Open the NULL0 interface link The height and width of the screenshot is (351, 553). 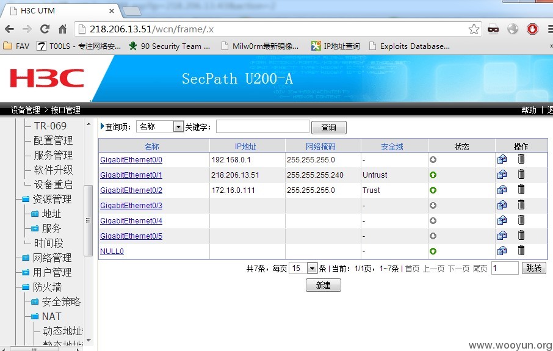112,251
